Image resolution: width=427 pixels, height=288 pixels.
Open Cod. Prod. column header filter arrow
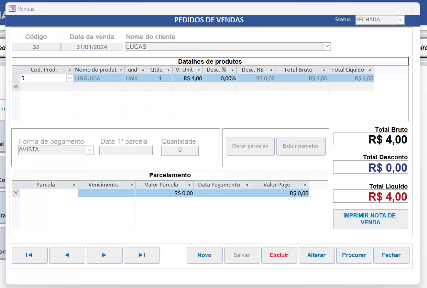70,70
